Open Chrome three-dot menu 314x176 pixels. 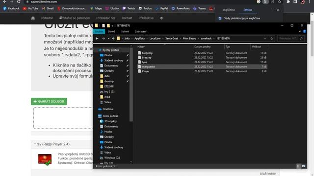309,2
